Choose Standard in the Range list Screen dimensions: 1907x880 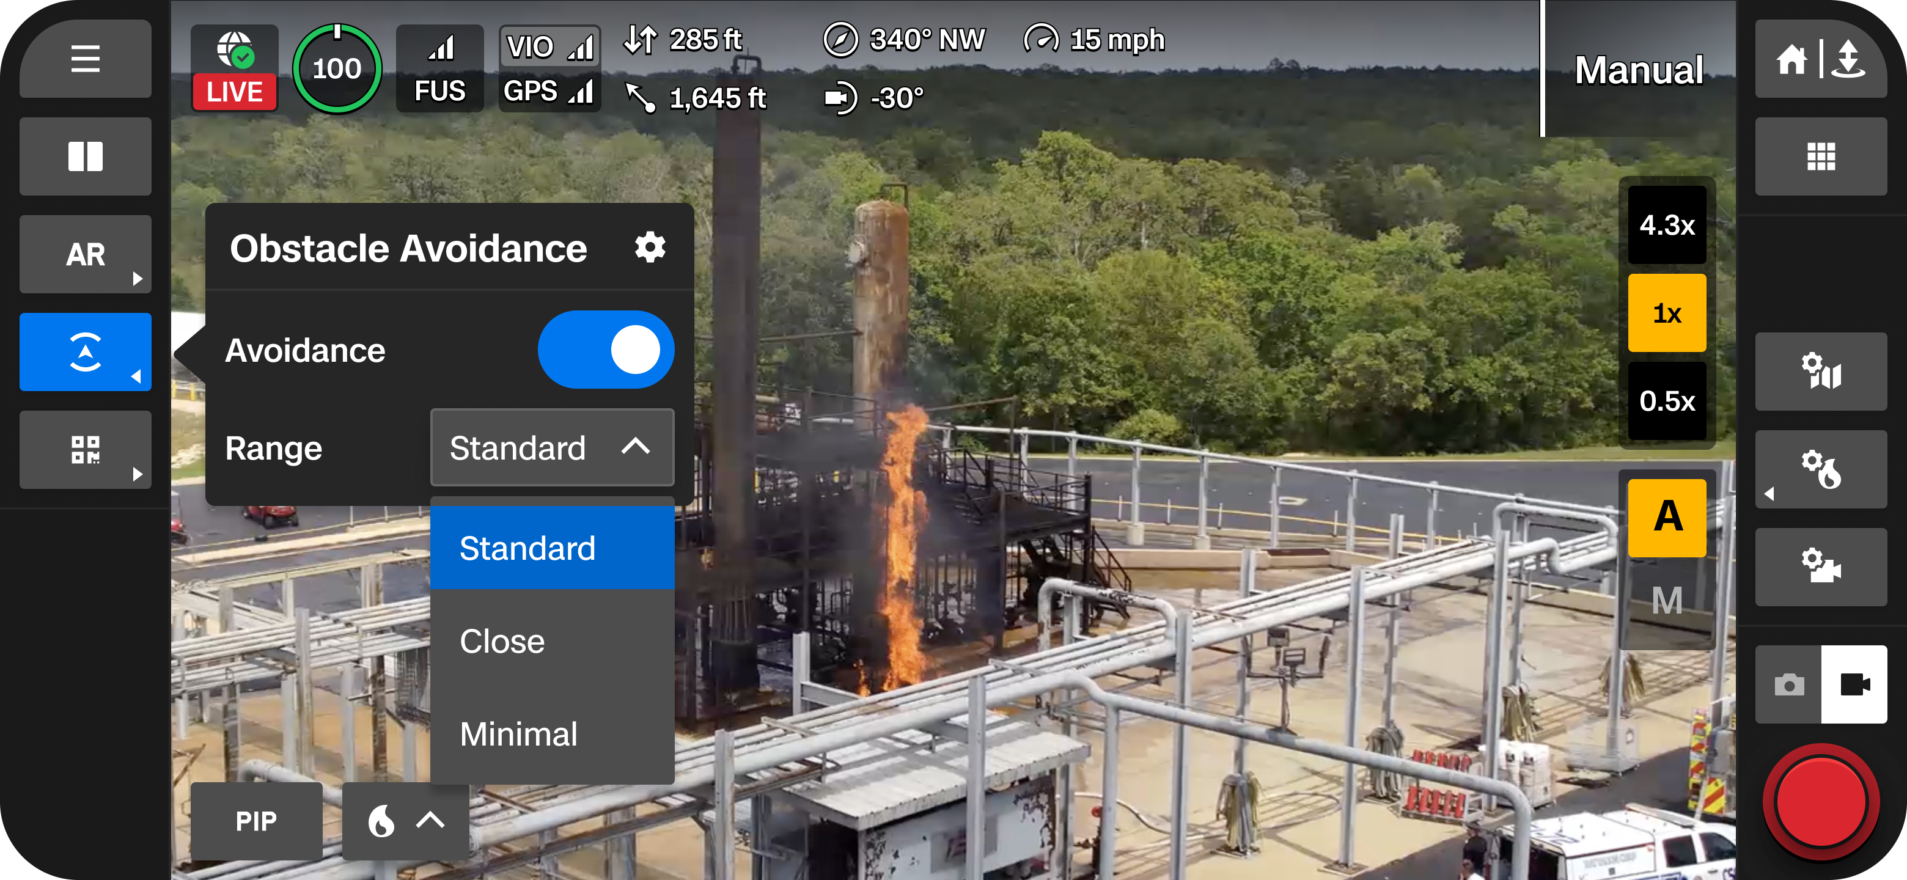(x=553, y=548)
